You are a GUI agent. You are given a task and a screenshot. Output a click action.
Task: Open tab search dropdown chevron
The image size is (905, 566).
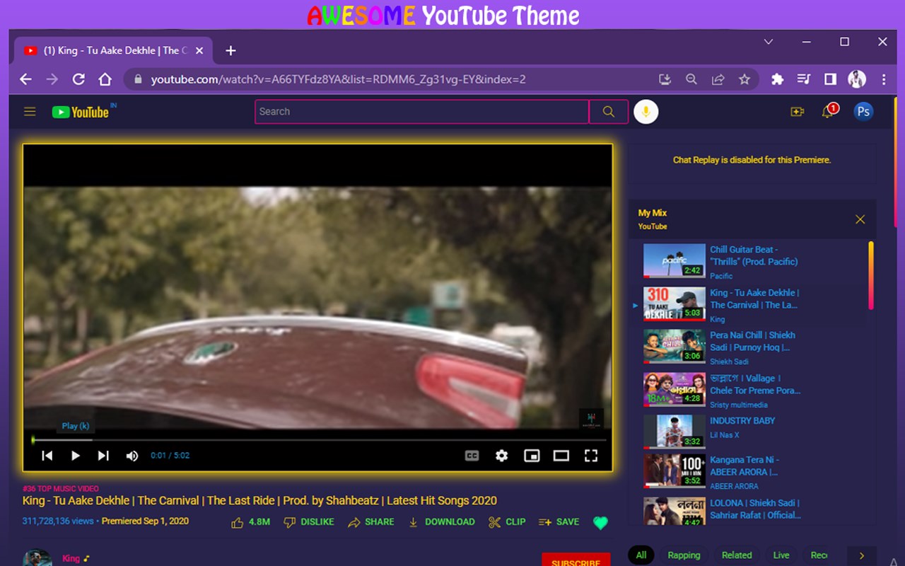pos(769,42)
